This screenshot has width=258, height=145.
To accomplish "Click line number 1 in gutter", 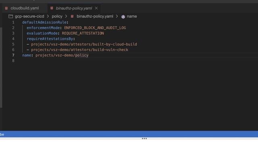I will (13, 23).
